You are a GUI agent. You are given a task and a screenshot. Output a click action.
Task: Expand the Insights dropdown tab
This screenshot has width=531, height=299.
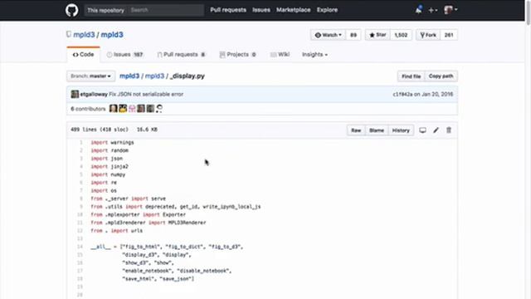(314, 55)
